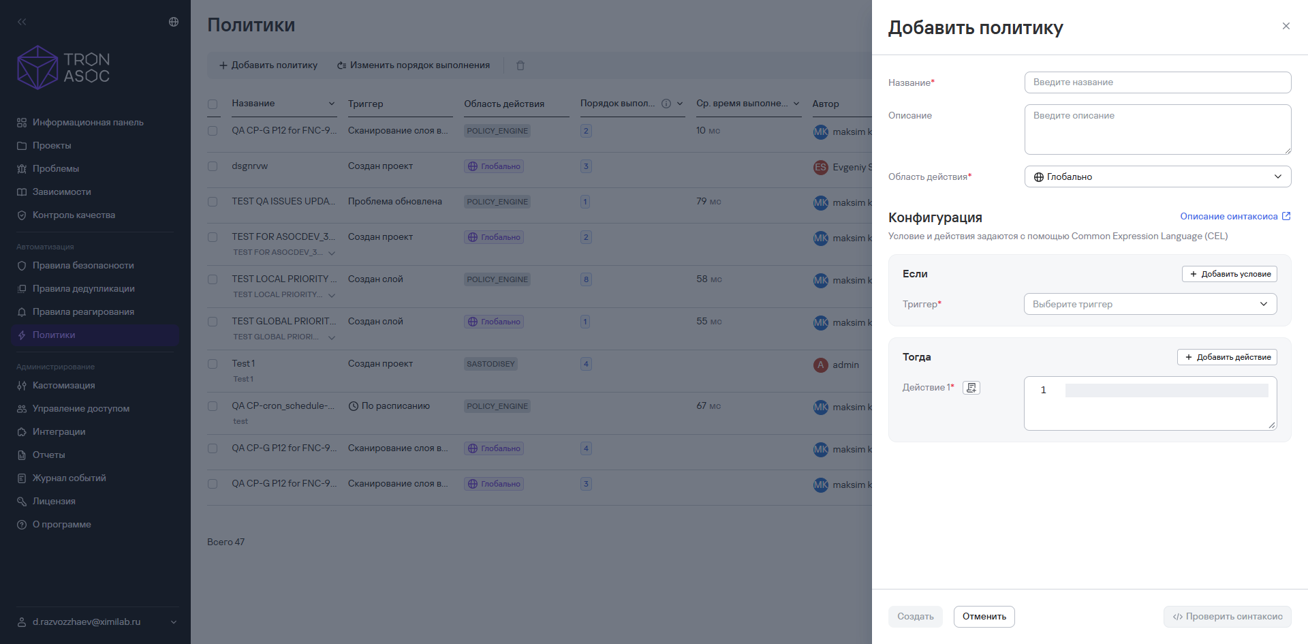Open Зависимости section

coord(61,192)
